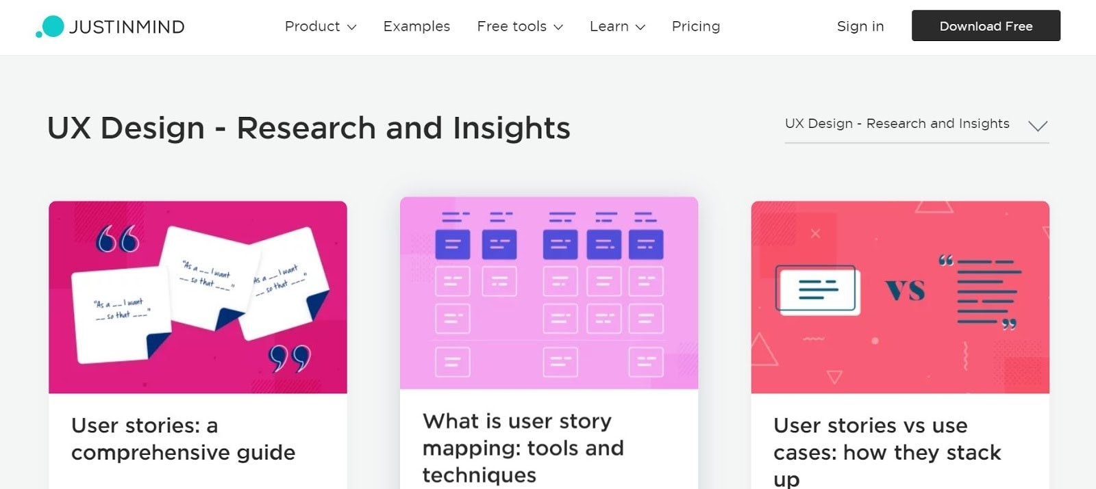Open the category selector chevron arrow

tap(1038, 125)
